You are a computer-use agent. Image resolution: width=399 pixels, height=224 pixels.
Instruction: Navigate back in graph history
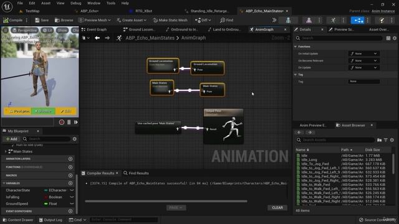(x=97, y=38)
